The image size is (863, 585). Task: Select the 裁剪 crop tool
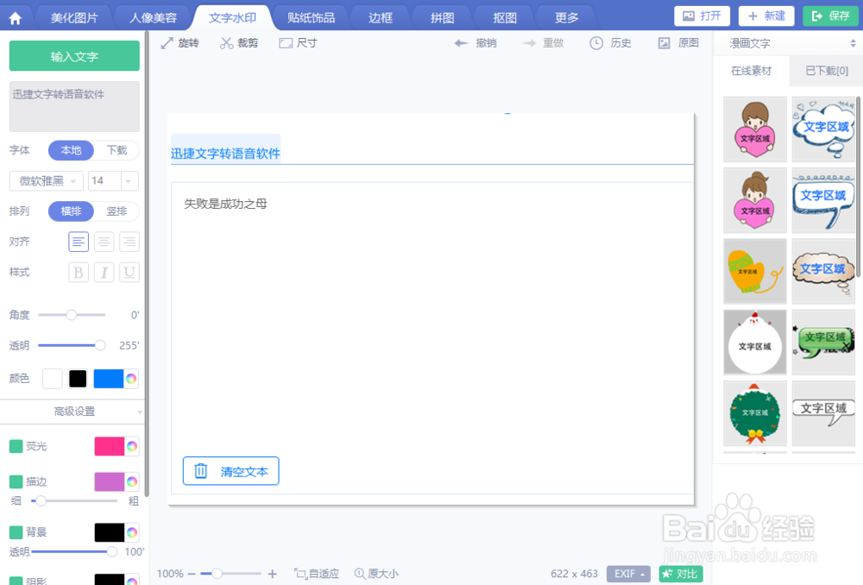pos(239,43)
